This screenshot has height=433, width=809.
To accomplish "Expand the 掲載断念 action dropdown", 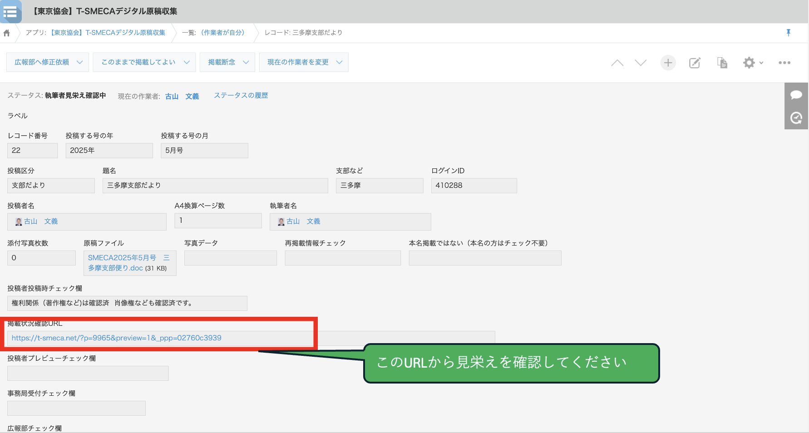I will [246, 62].
